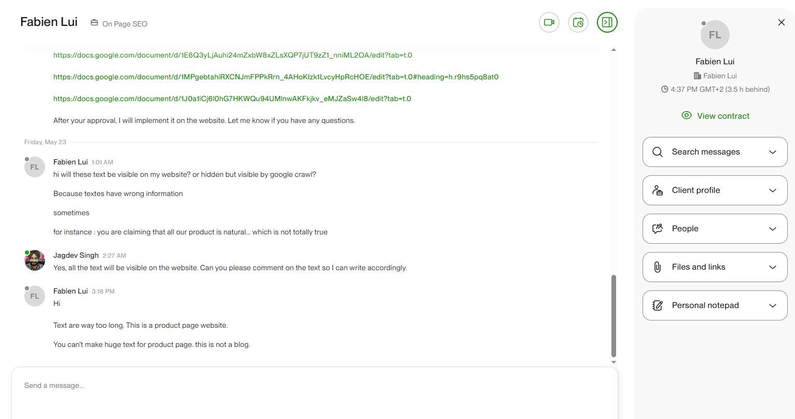The width and height of the screenshot is (795, 419).
Task: Expand the Client profile section
Action: [715, 190]
